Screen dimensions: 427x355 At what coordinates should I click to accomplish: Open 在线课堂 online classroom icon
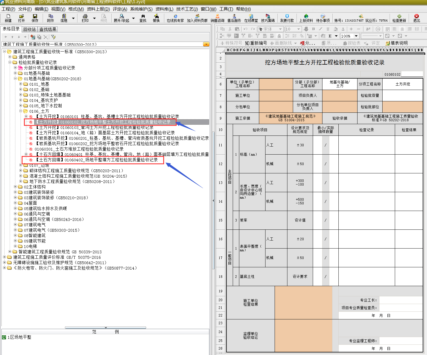[251, 18]
